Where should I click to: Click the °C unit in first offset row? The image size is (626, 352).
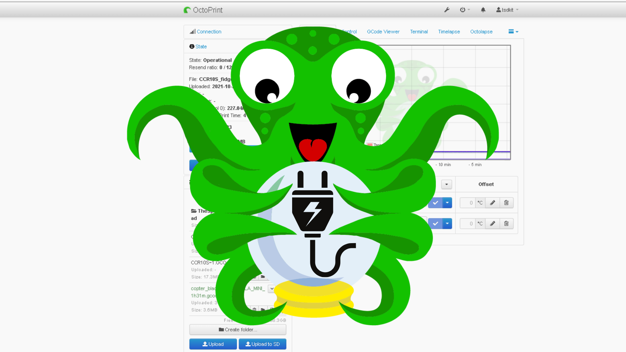pos(480,203)
